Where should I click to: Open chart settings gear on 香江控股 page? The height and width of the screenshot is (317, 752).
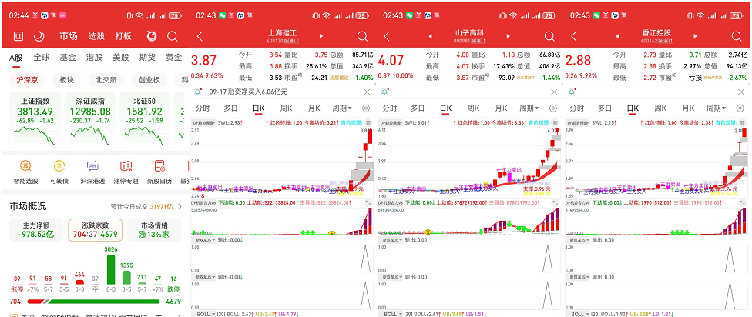740,108
